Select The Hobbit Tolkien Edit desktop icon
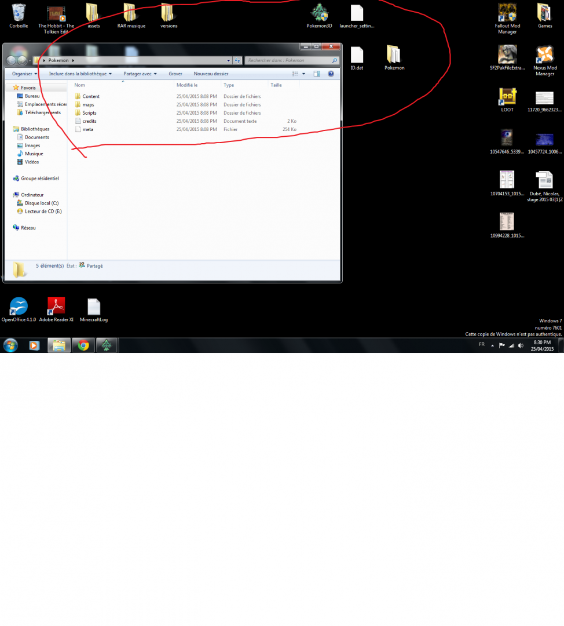Viewport: 564px width, 626px height. [56, 19]
